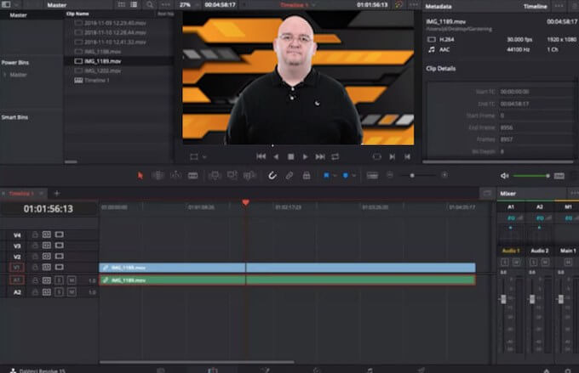This screenshot has width=579, height=373.
Task: Select IMG_1189.mov in the media pool
Action: (x=118, y=61)
